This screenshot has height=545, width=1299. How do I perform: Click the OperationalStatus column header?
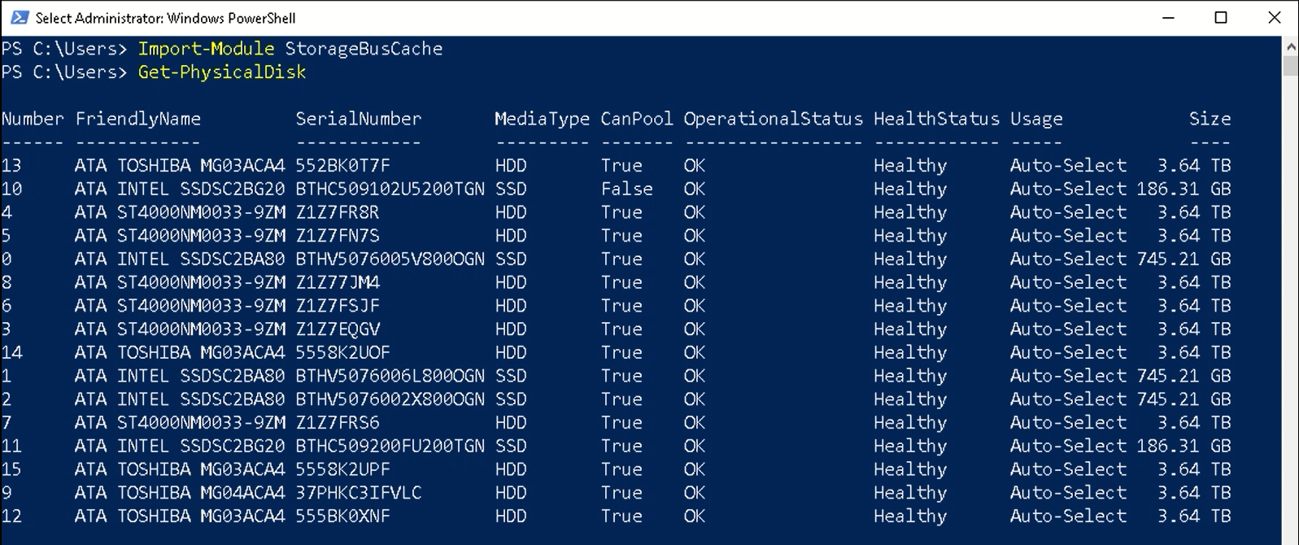pyautogui.click(x=773, y=120)
